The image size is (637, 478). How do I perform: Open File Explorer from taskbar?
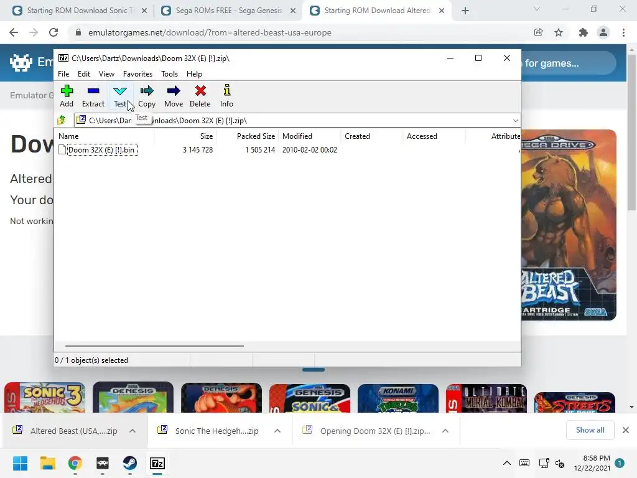pyautogui.click(x=47, y=463)
